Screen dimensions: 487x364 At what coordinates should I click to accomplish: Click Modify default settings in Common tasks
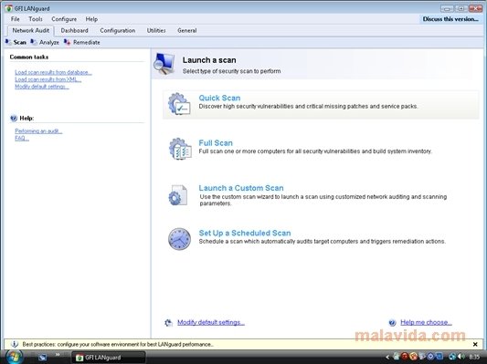[x=42, y=87]
